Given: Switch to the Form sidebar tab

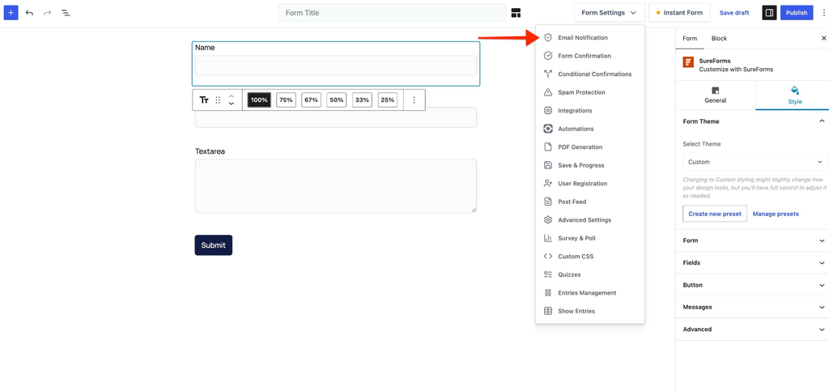Looking at the screenshot, I should (690, 39).
